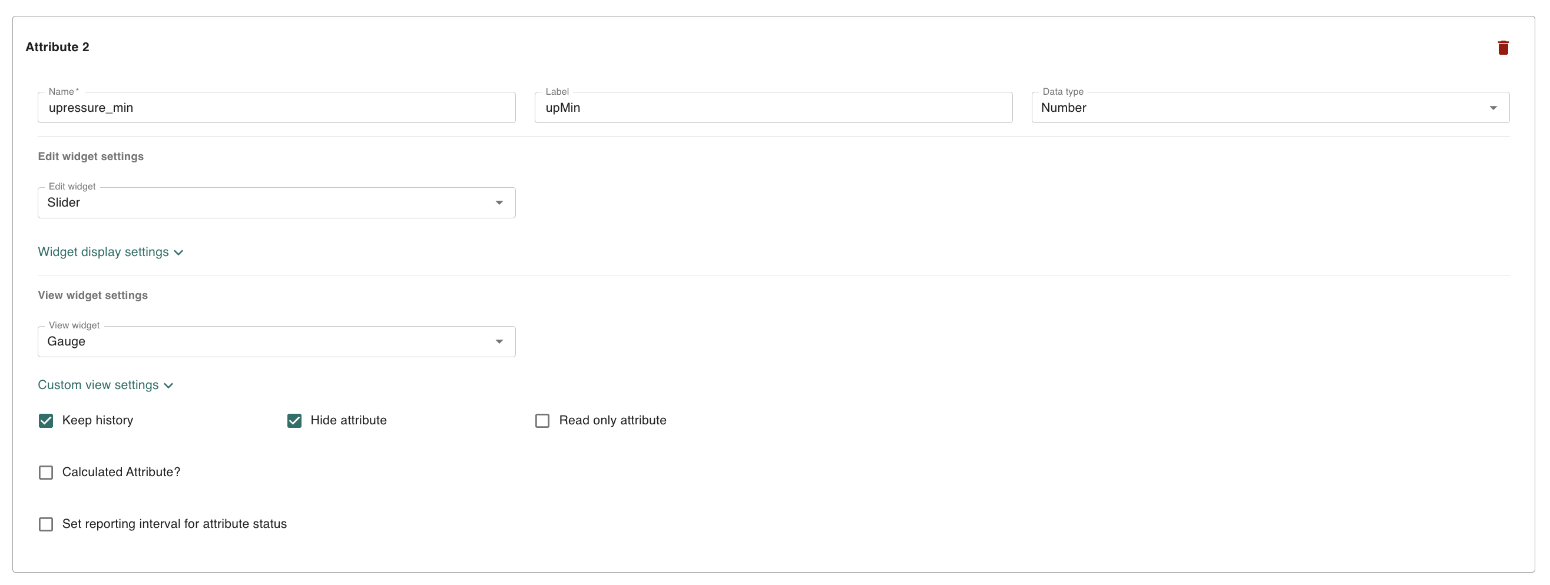
Task: Uncheck the Hide attribute checkbox
Action: [294, 421]
